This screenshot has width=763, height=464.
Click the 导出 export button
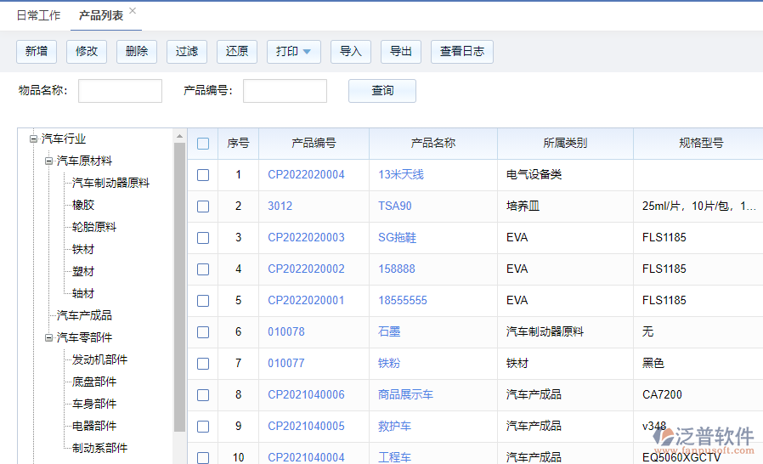point(401,52)
